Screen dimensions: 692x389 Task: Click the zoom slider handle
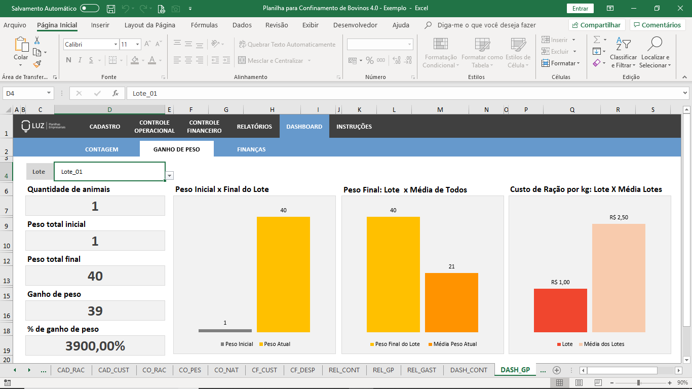(638, 383)
